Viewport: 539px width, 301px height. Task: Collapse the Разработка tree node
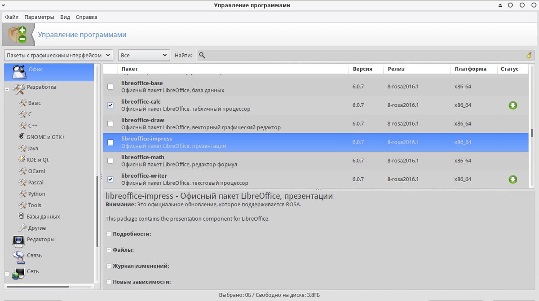point(7,89)
